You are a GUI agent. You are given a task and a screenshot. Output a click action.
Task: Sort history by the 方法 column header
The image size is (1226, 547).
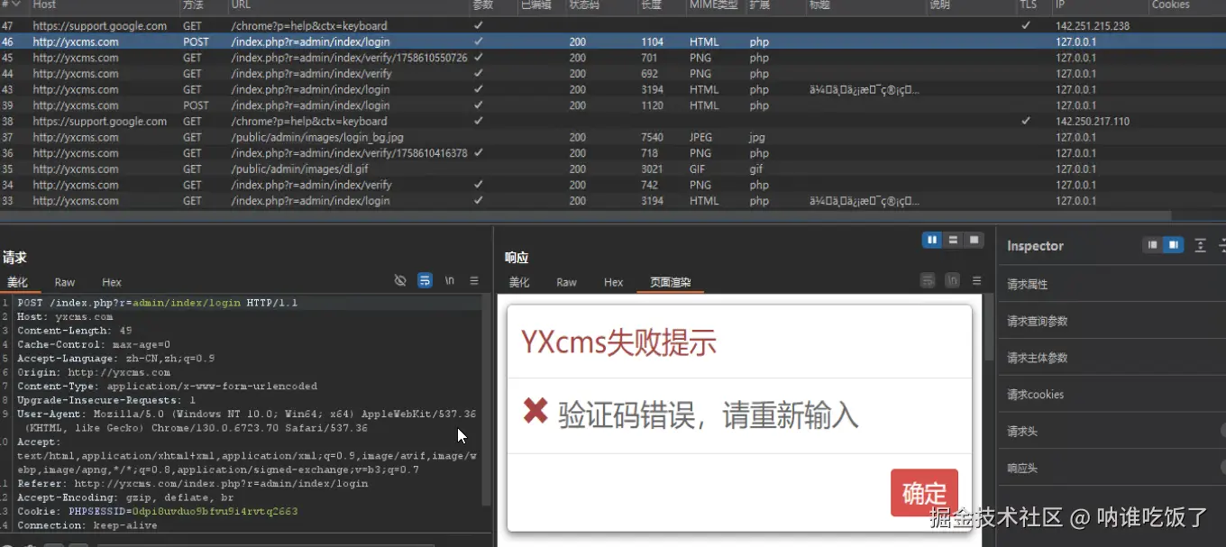coord(193,5)
